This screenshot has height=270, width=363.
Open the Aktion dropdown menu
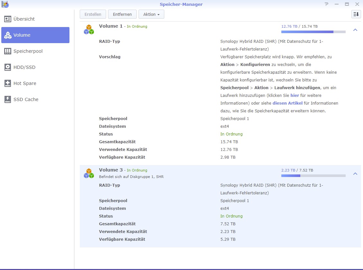(x=151, y=14)
